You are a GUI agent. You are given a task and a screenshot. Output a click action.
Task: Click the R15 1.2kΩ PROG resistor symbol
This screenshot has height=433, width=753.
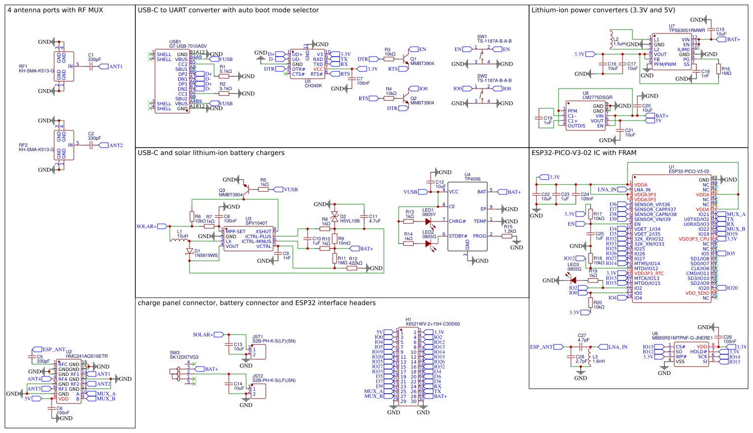point(507,236)
